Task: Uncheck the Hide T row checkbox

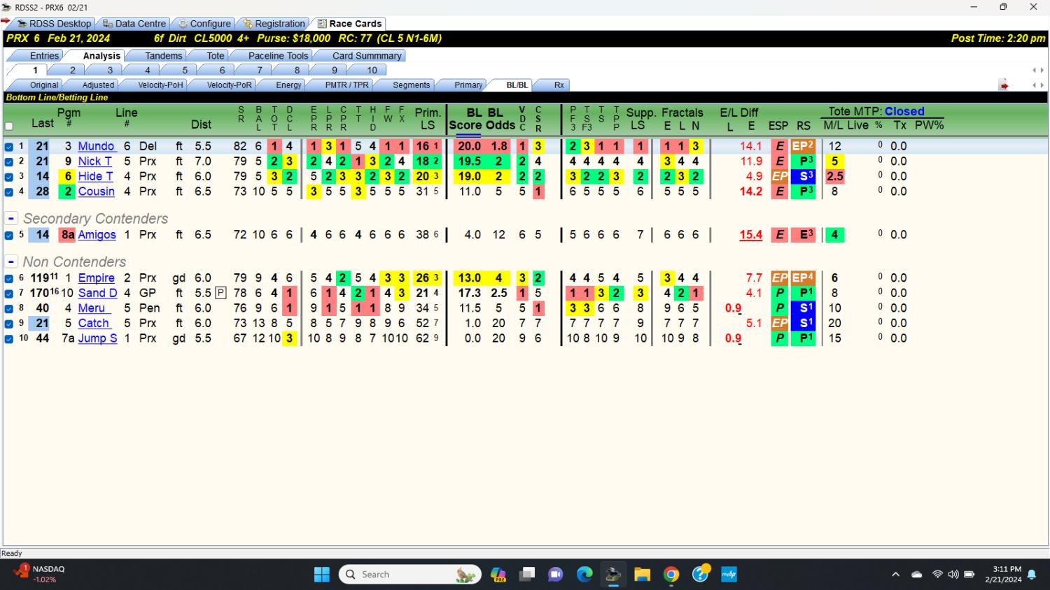Action: click(x=9, y=177)
